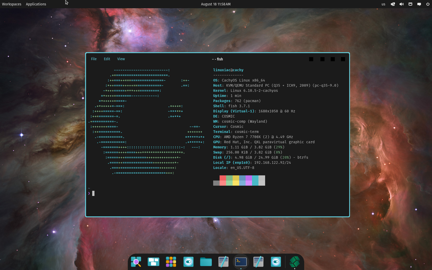The image size is (432, 270).
Task: Open the date and time calendar popup
Action: click(216, 4)
